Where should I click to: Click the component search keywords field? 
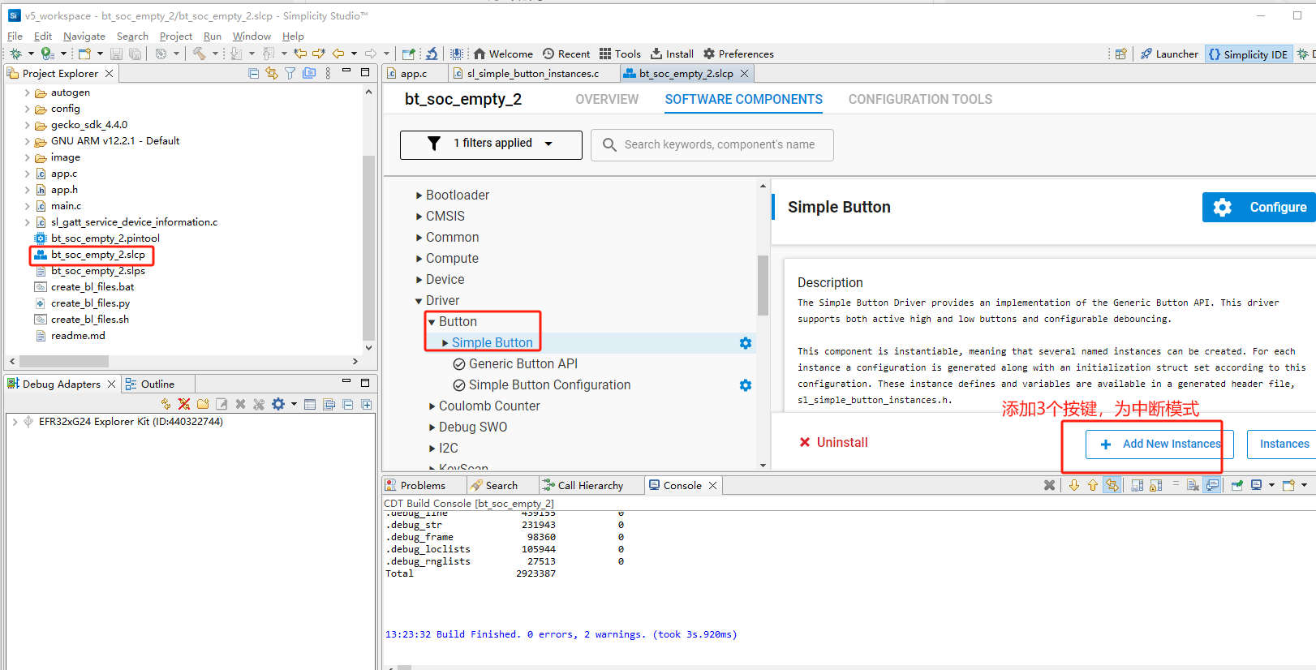click(712, 144)
